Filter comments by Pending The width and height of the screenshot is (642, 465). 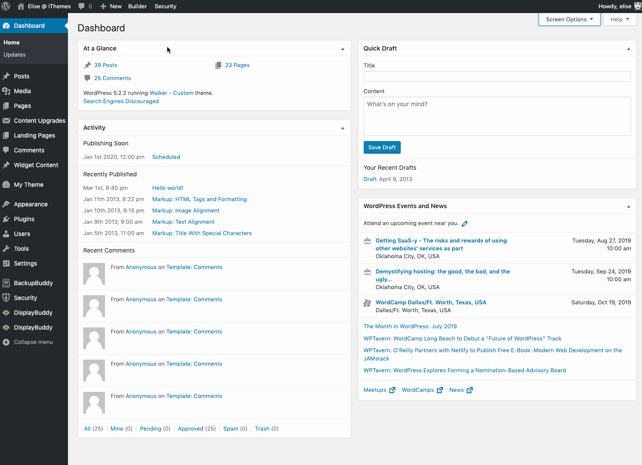151,429
